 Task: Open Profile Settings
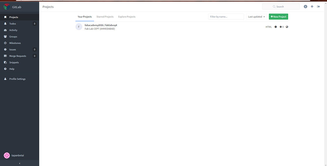19,79
